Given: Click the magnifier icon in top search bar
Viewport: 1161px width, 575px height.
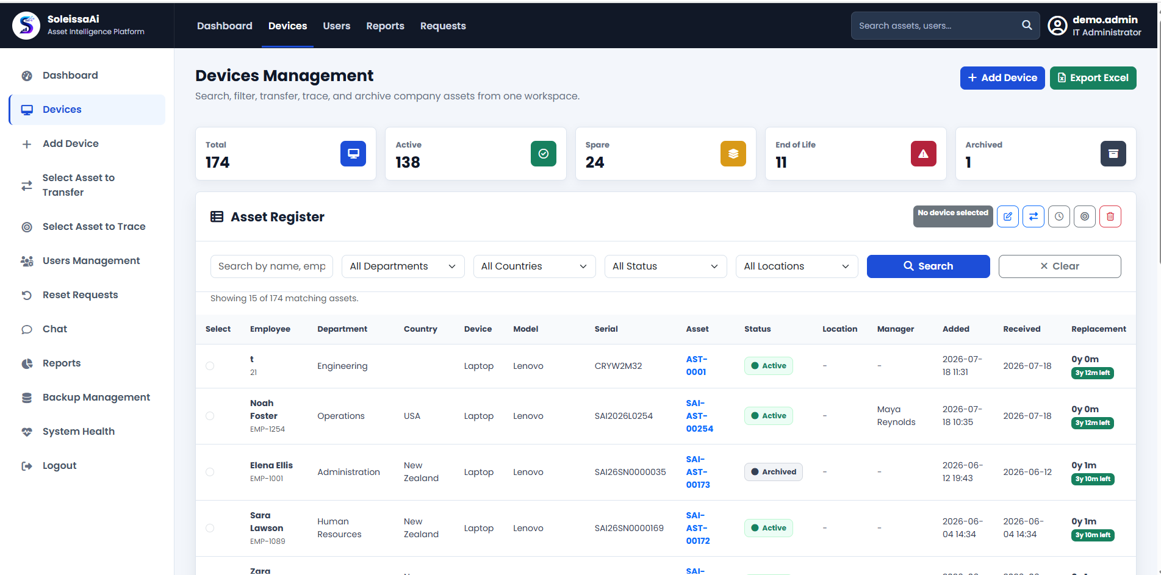Looking at the screenshot, I should point(1027,26).
